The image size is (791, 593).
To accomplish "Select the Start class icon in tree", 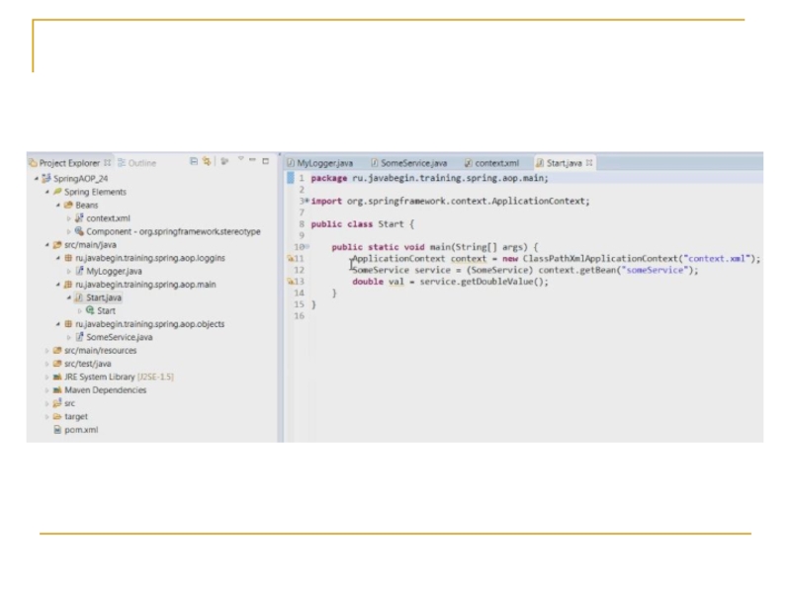I will (90, 310).
